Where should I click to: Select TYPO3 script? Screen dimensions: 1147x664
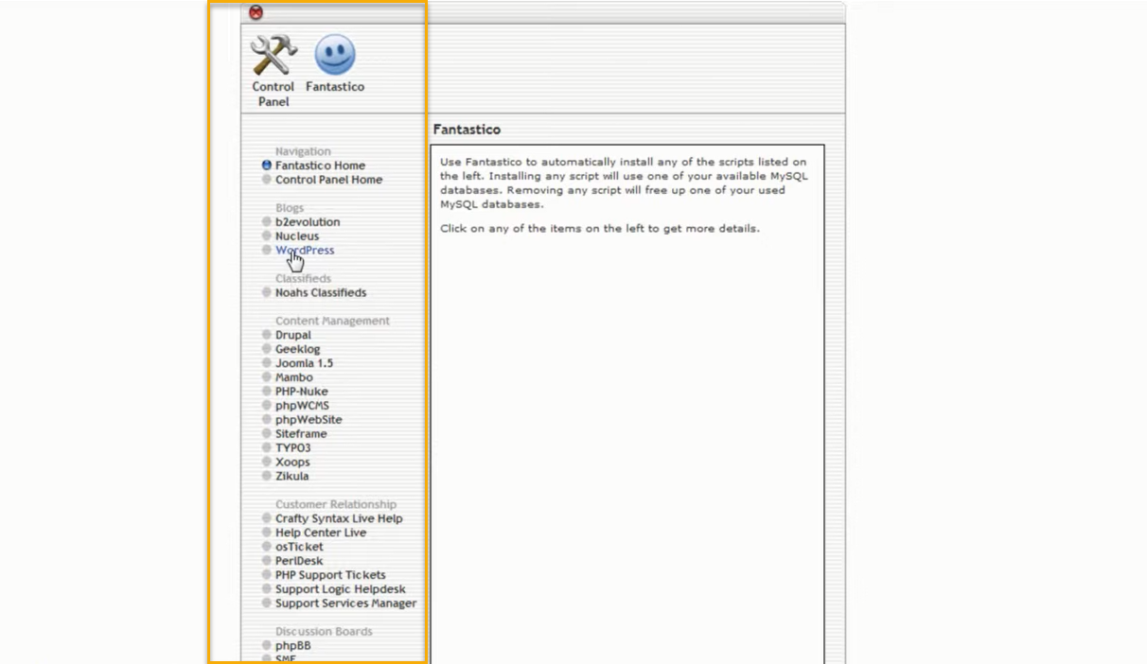pyautogui.click(x=292, y=448)
